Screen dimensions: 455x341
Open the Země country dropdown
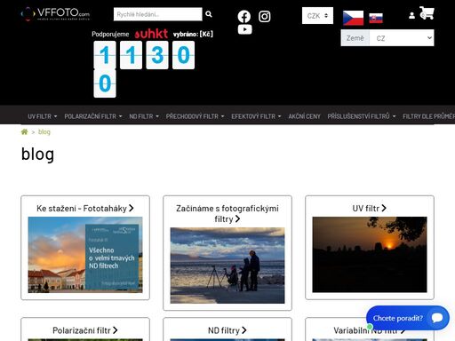[x=402, y=38]
